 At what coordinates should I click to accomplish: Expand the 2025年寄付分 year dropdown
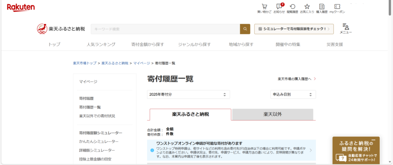[x=188, y=95]
